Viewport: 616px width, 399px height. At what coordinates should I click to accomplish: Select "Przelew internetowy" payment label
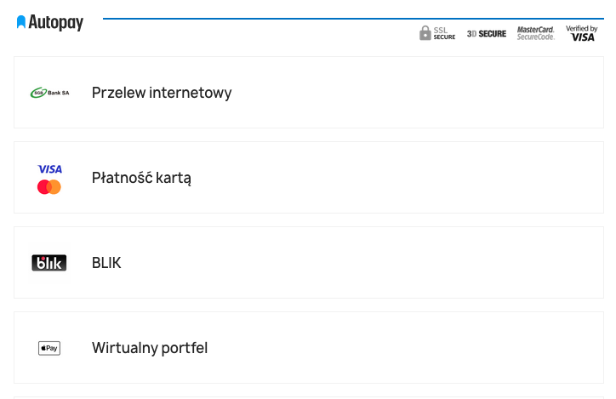coord(162,93)
